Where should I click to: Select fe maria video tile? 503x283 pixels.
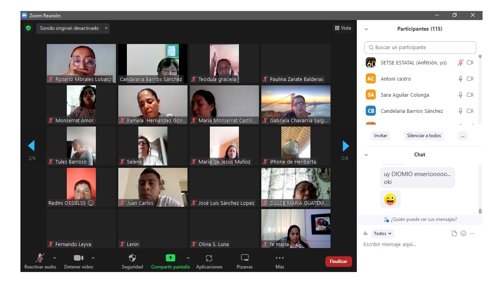(x=296, y=228)
